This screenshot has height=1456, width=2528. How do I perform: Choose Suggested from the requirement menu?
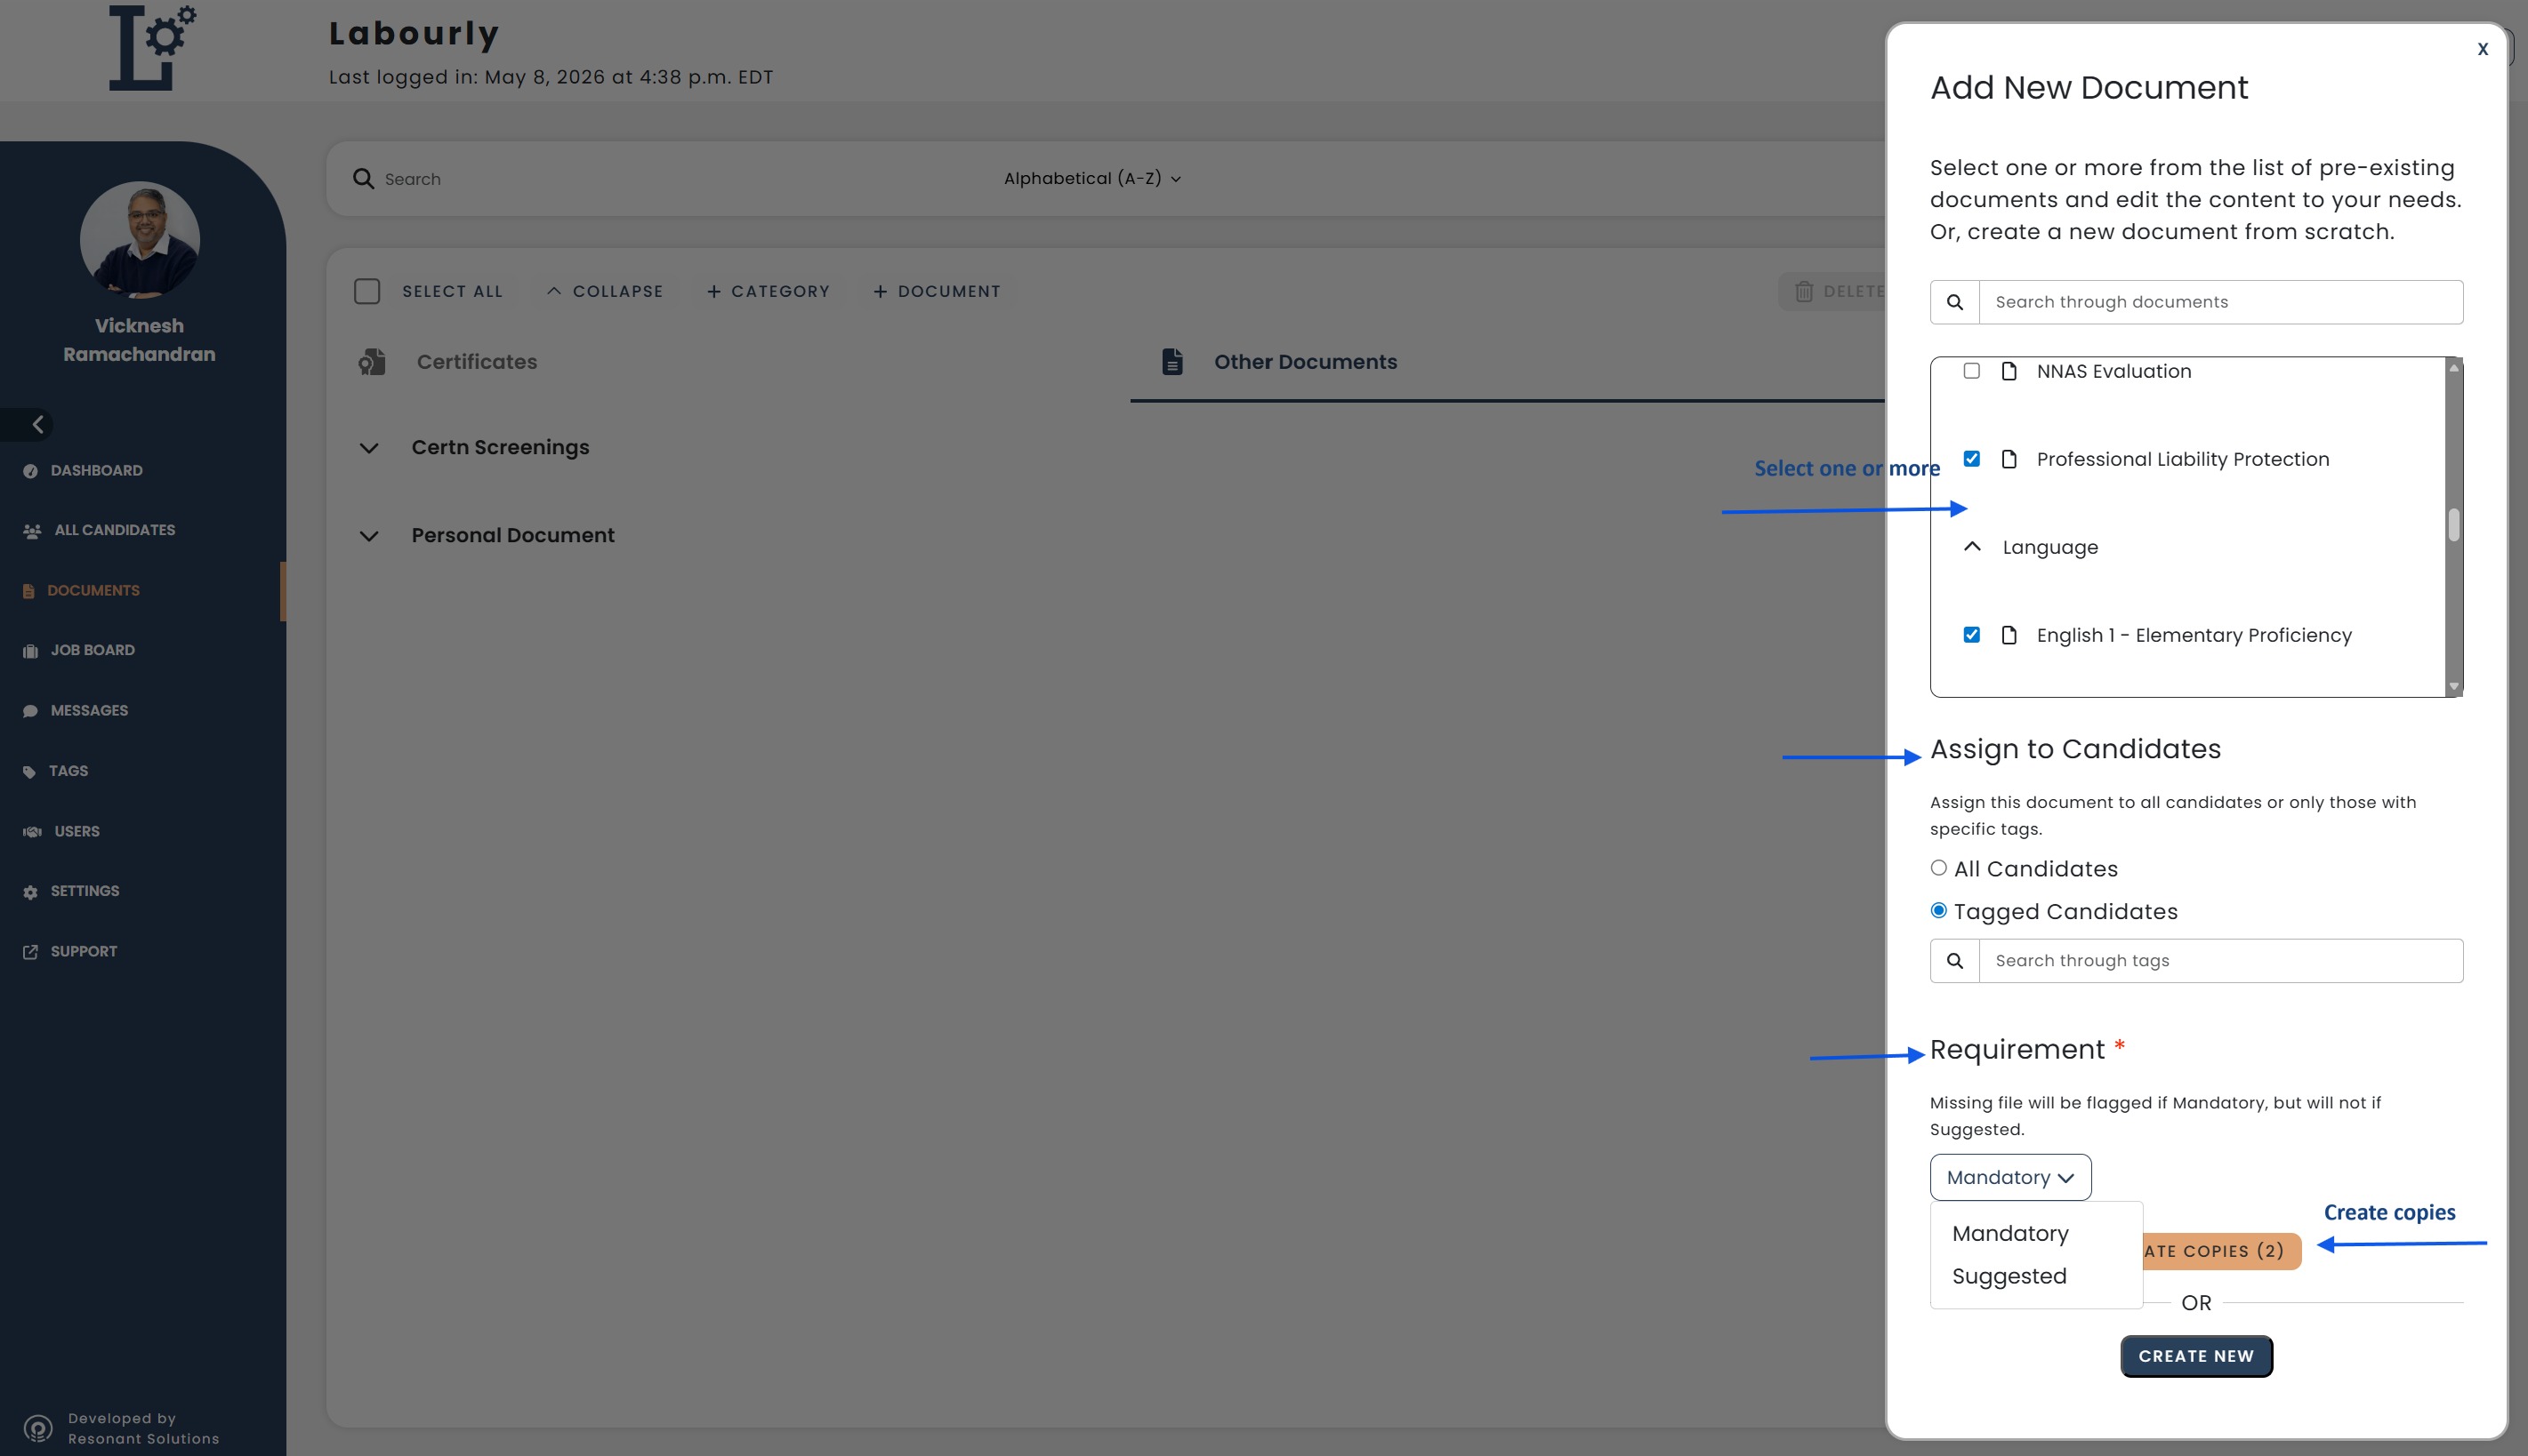pyautogui.click(x=2009, y=1276)
